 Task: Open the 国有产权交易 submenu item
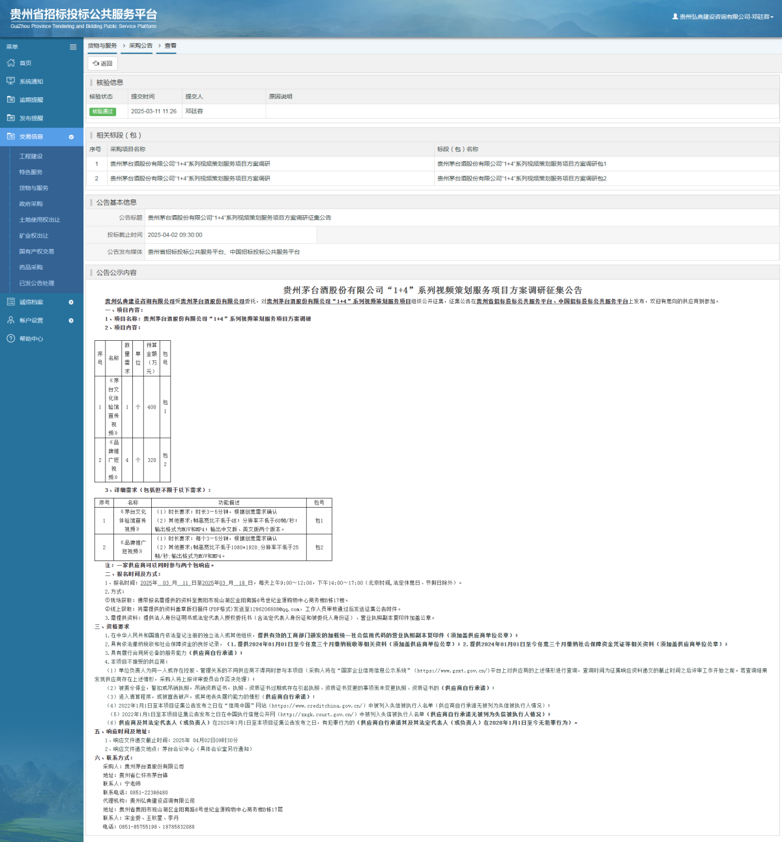pyautogui.click(x=36, y=252)
